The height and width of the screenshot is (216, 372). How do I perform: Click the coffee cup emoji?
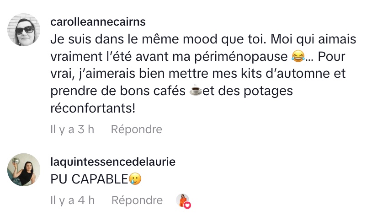point(196,92)
